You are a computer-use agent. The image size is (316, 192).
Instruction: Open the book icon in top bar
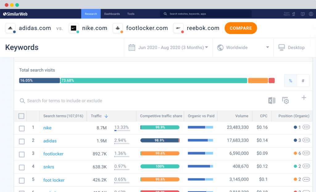tap(303, 14)
